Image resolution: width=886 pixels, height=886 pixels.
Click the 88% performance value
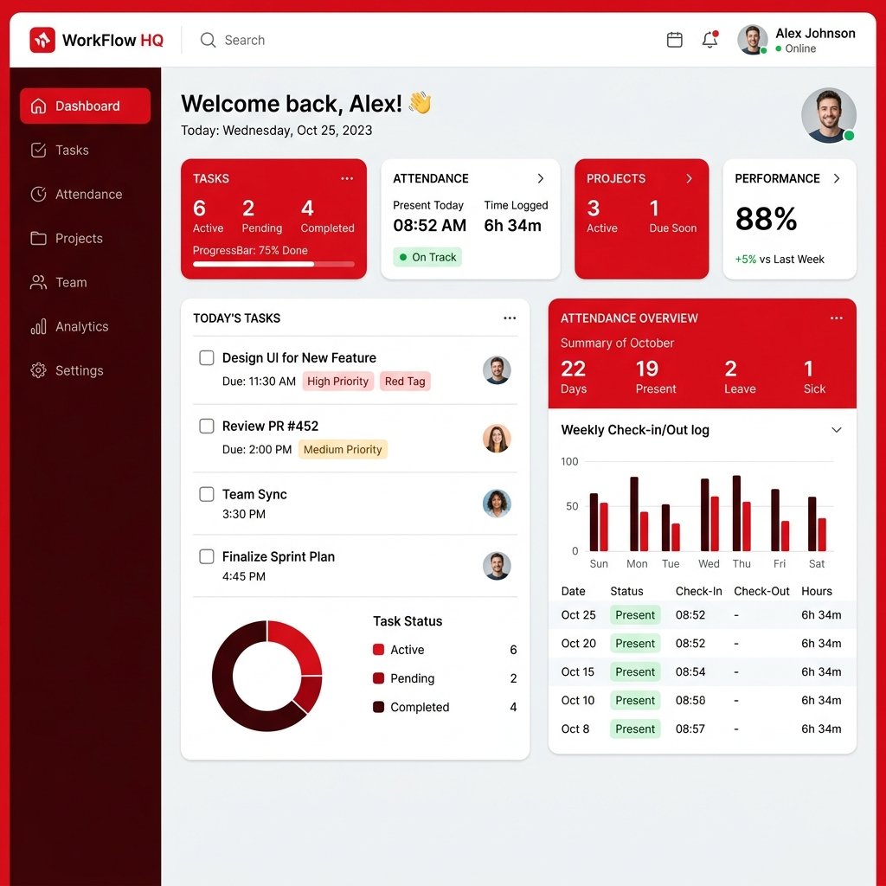point(767,218)
